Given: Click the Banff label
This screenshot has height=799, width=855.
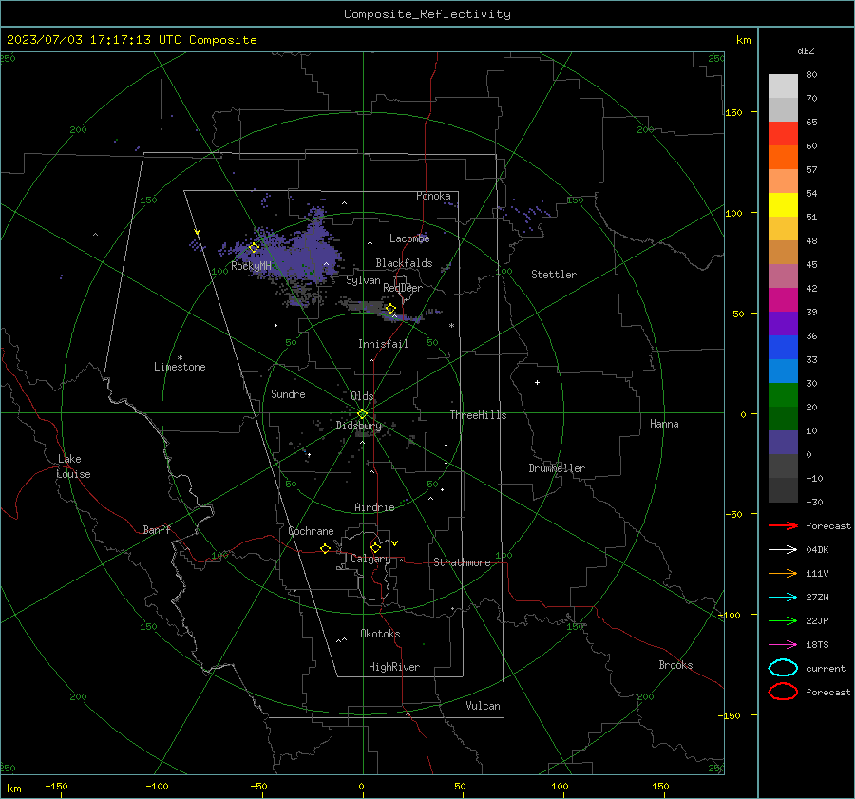Looking at the screenshot, I should [x=157, y=529].
